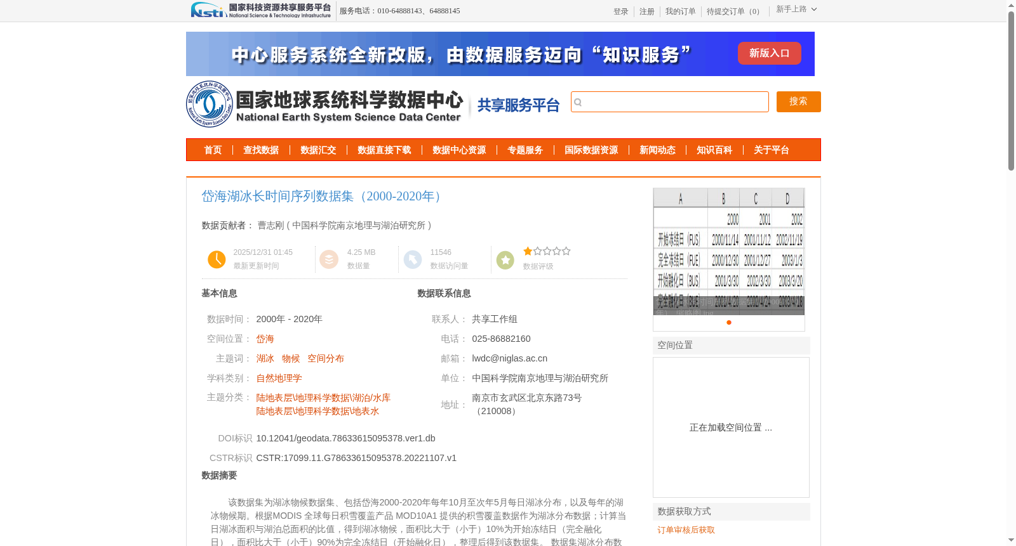Click the data visits icon
The width and height of the screenshot is (1016, 546).
coord(413,259)
